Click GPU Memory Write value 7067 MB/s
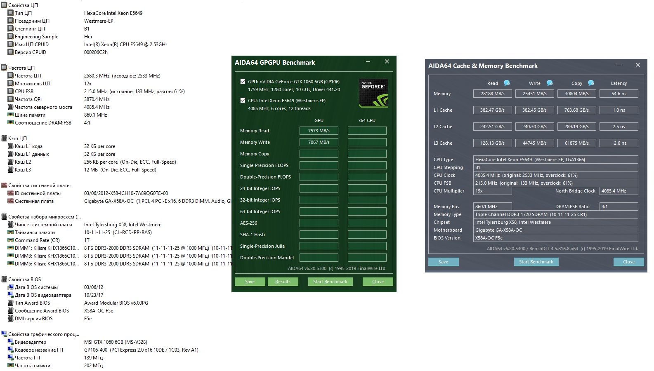 coord(319,142)
